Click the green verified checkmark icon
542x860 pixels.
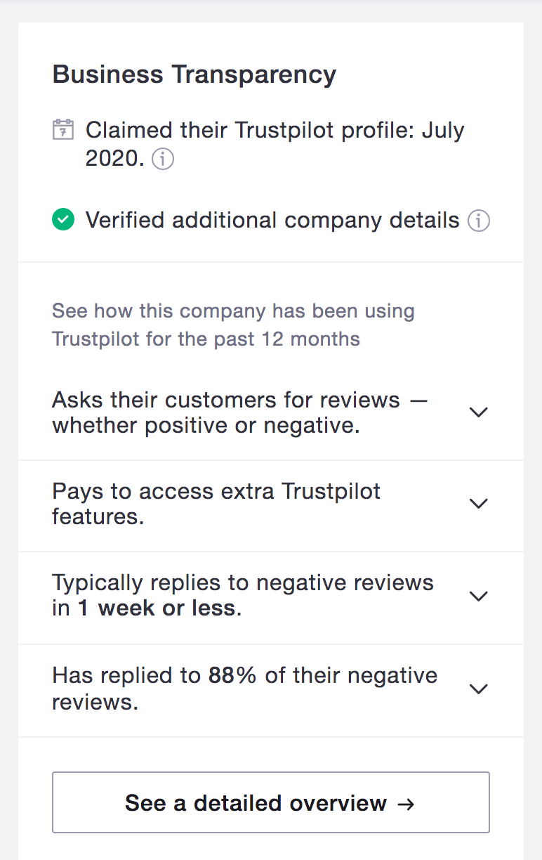click(63, 221)
